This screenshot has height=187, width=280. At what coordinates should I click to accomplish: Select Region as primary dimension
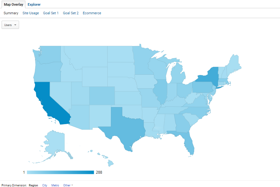(x=33, y=185)
